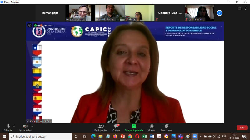Open notification center in taskbar

[244, 136]
